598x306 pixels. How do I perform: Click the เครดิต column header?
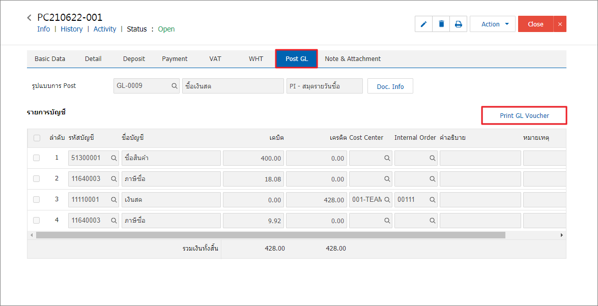click(338, 138)
